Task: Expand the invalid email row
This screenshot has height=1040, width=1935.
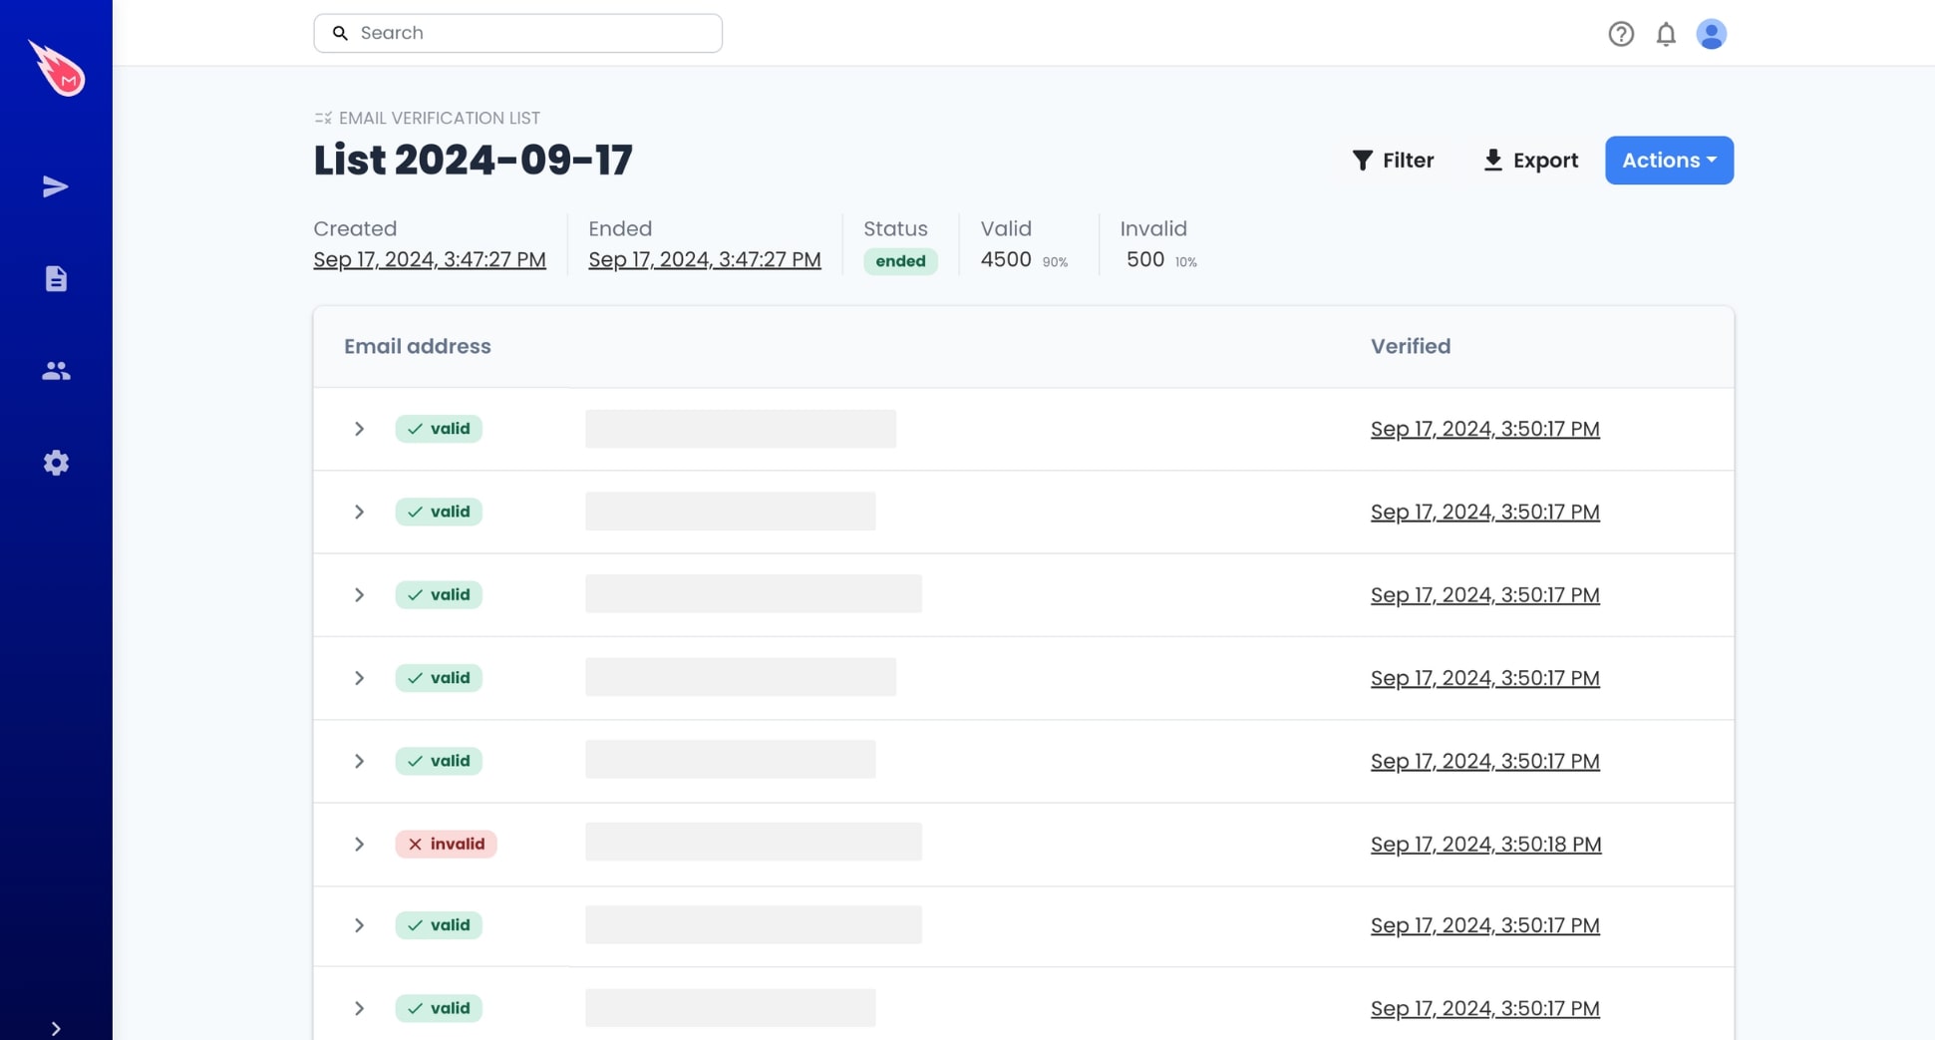Action: pos(359,845)
